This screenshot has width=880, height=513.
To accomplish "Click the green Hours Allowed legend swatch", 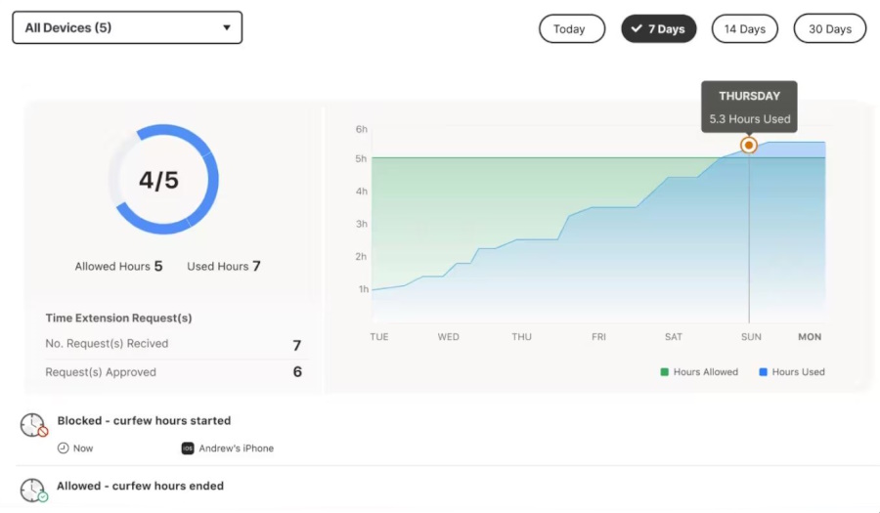I will [x=665, y=371].
